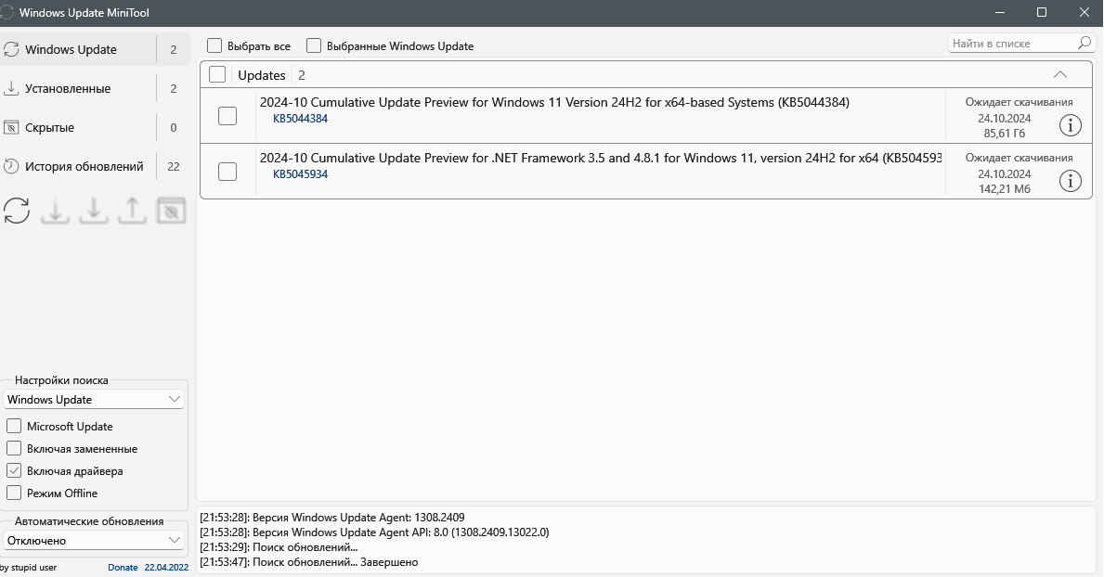Click the Donate link

click(123, 568)
